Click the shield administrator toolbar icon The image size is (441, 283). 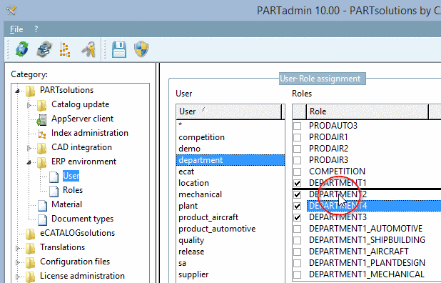click(141, 49)
